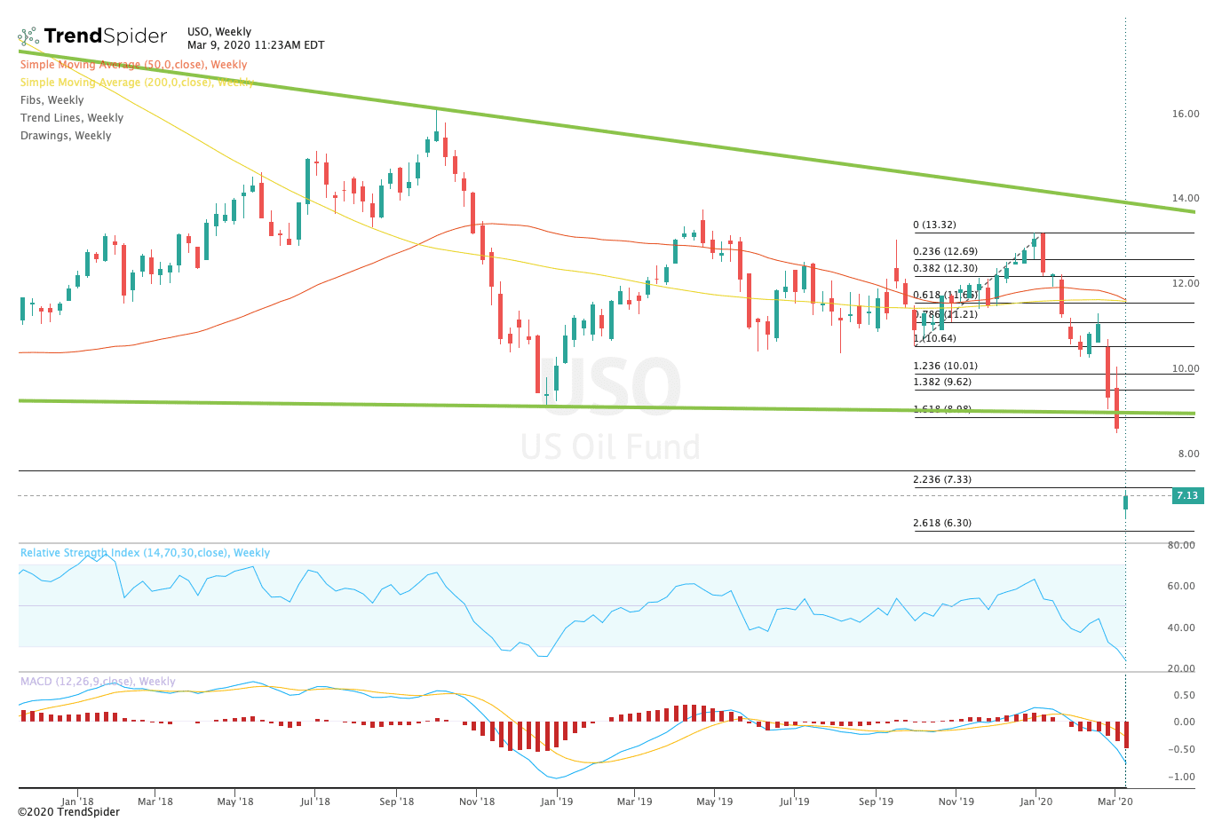1222x829 pixels.
Task: Select the Fib level '0.236 (12.69)' label
Action: pyautogui.click(x=946, y=252)
